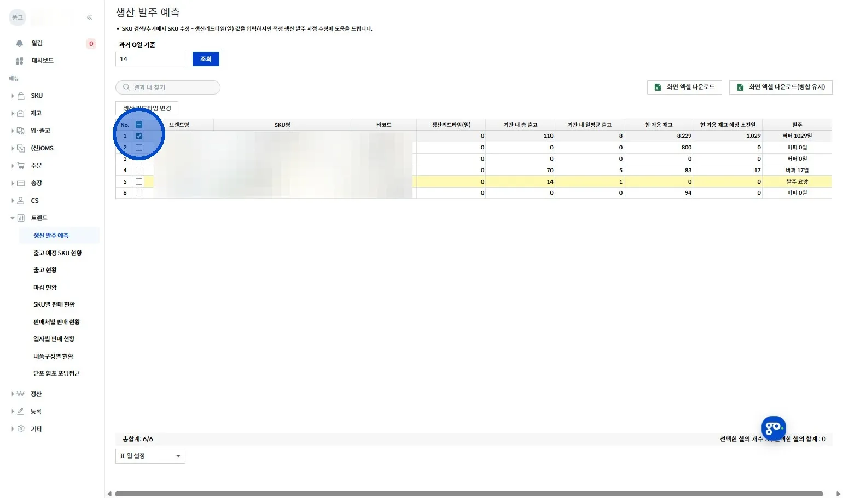Open the 출고 예정 SKU 현황 menu item

click(x=57, y=253)
